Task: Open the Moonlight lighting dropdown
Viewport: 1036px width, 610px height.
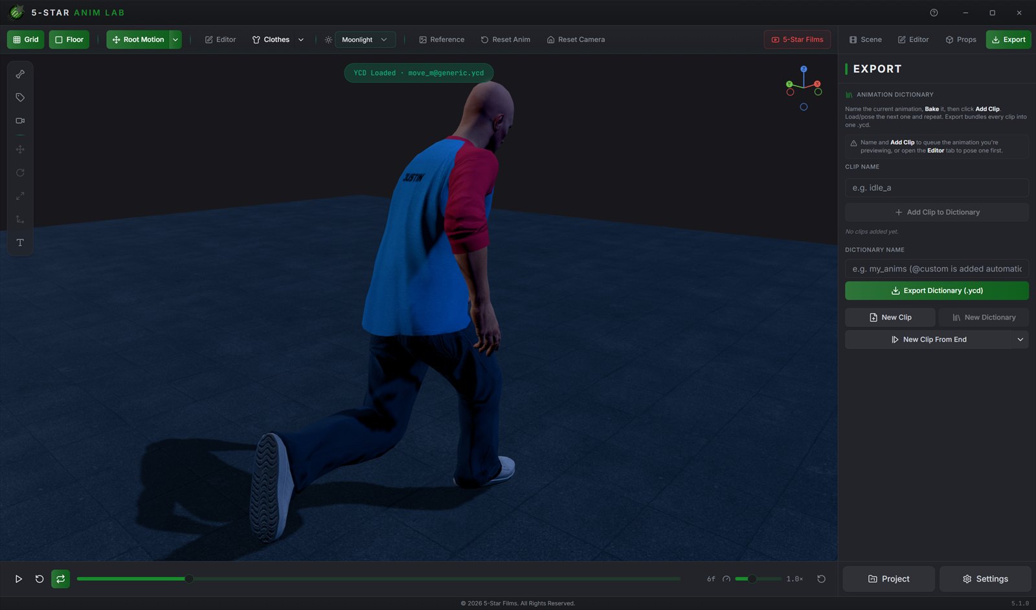Action: coord(365,39)
